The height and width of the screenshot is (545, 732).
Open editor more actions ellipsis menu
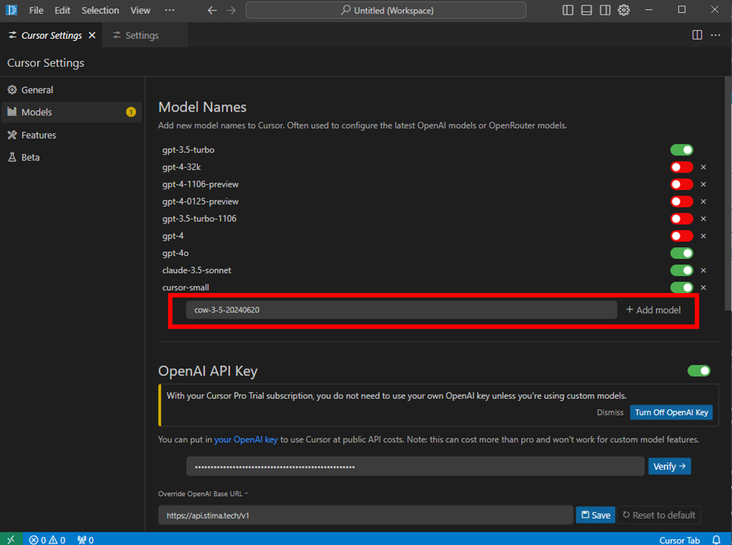(715, 35)
